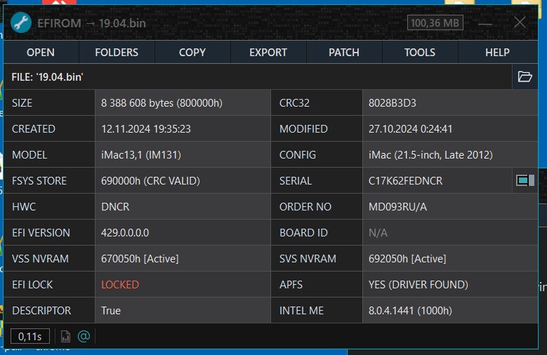
Task: Select Fsys store value 690000h (CRC VALID)
Action: coord(150,180)
